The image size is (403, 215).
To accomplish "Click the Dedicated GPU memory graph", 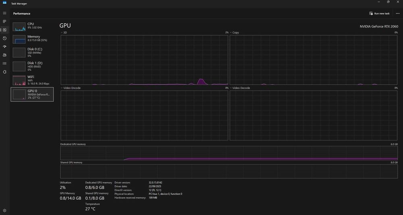I will coord(229,153).
